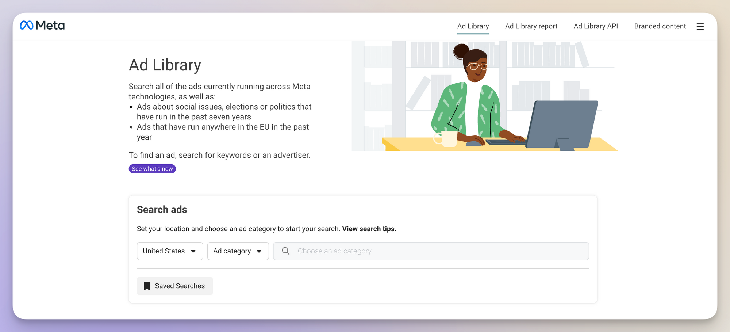
Task: Go to the Ad Library API tab
Action: click(x=596, y=26)
